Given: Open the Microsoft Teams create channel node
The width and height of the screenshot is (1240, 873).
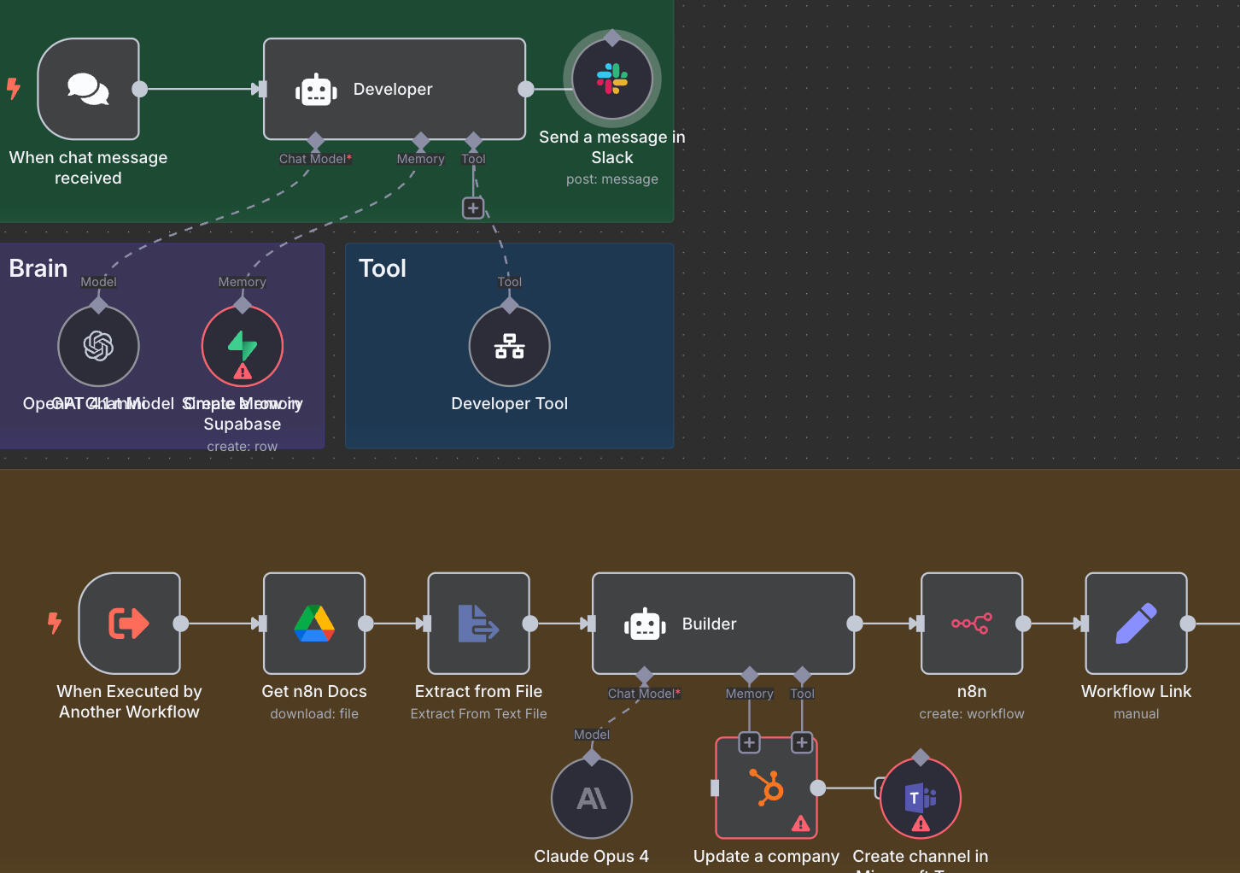Looking at the screenshot, I should tap(920, 799).
